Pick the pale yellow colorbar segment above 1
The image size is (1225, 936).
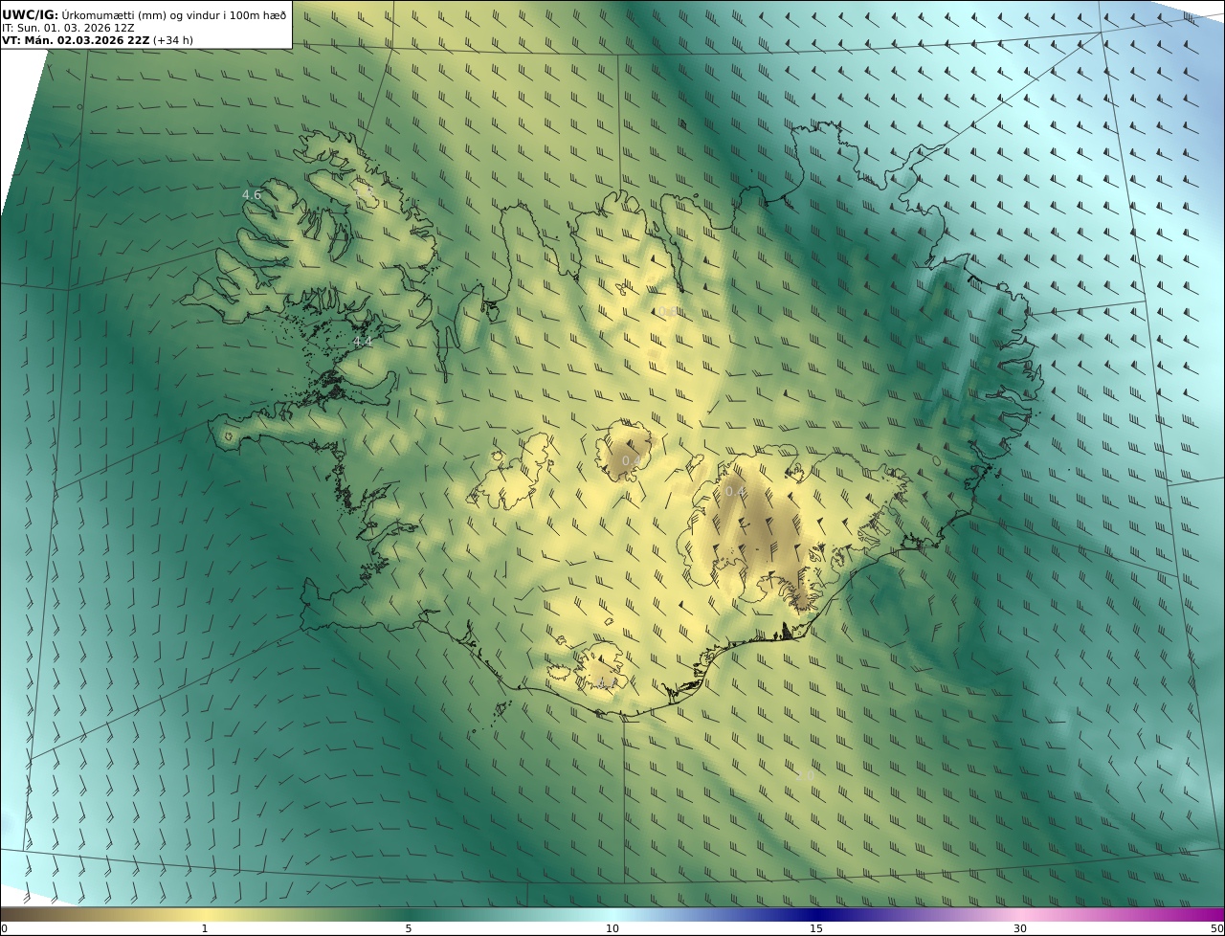coord(205,914)
